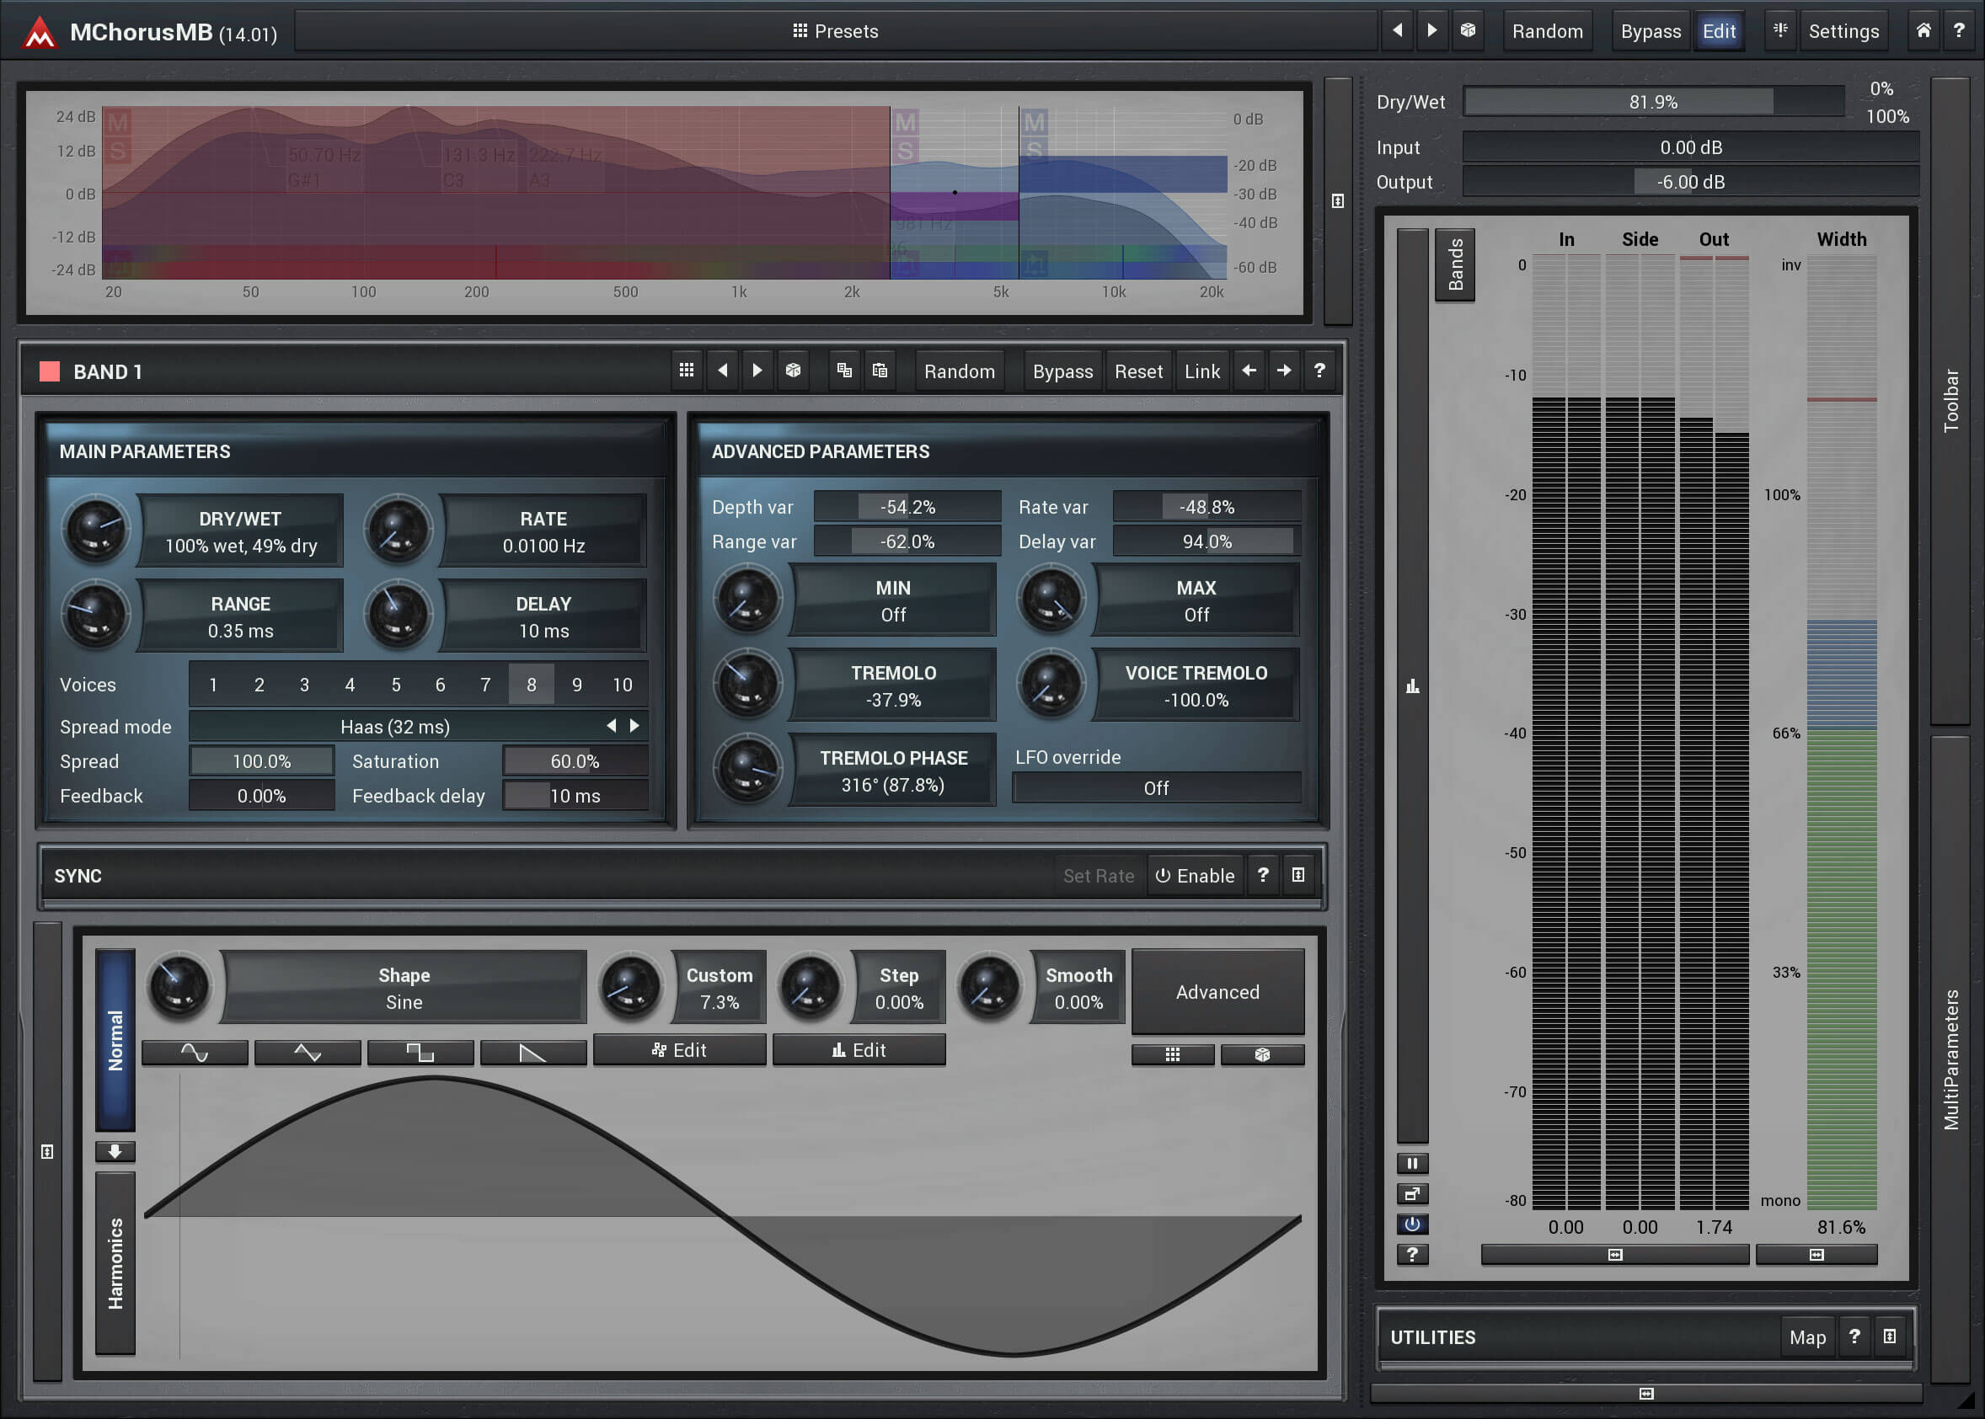Select the Normal oscillator tab
This screenshot has width=1985, height=1419.
click(115, 1039)
